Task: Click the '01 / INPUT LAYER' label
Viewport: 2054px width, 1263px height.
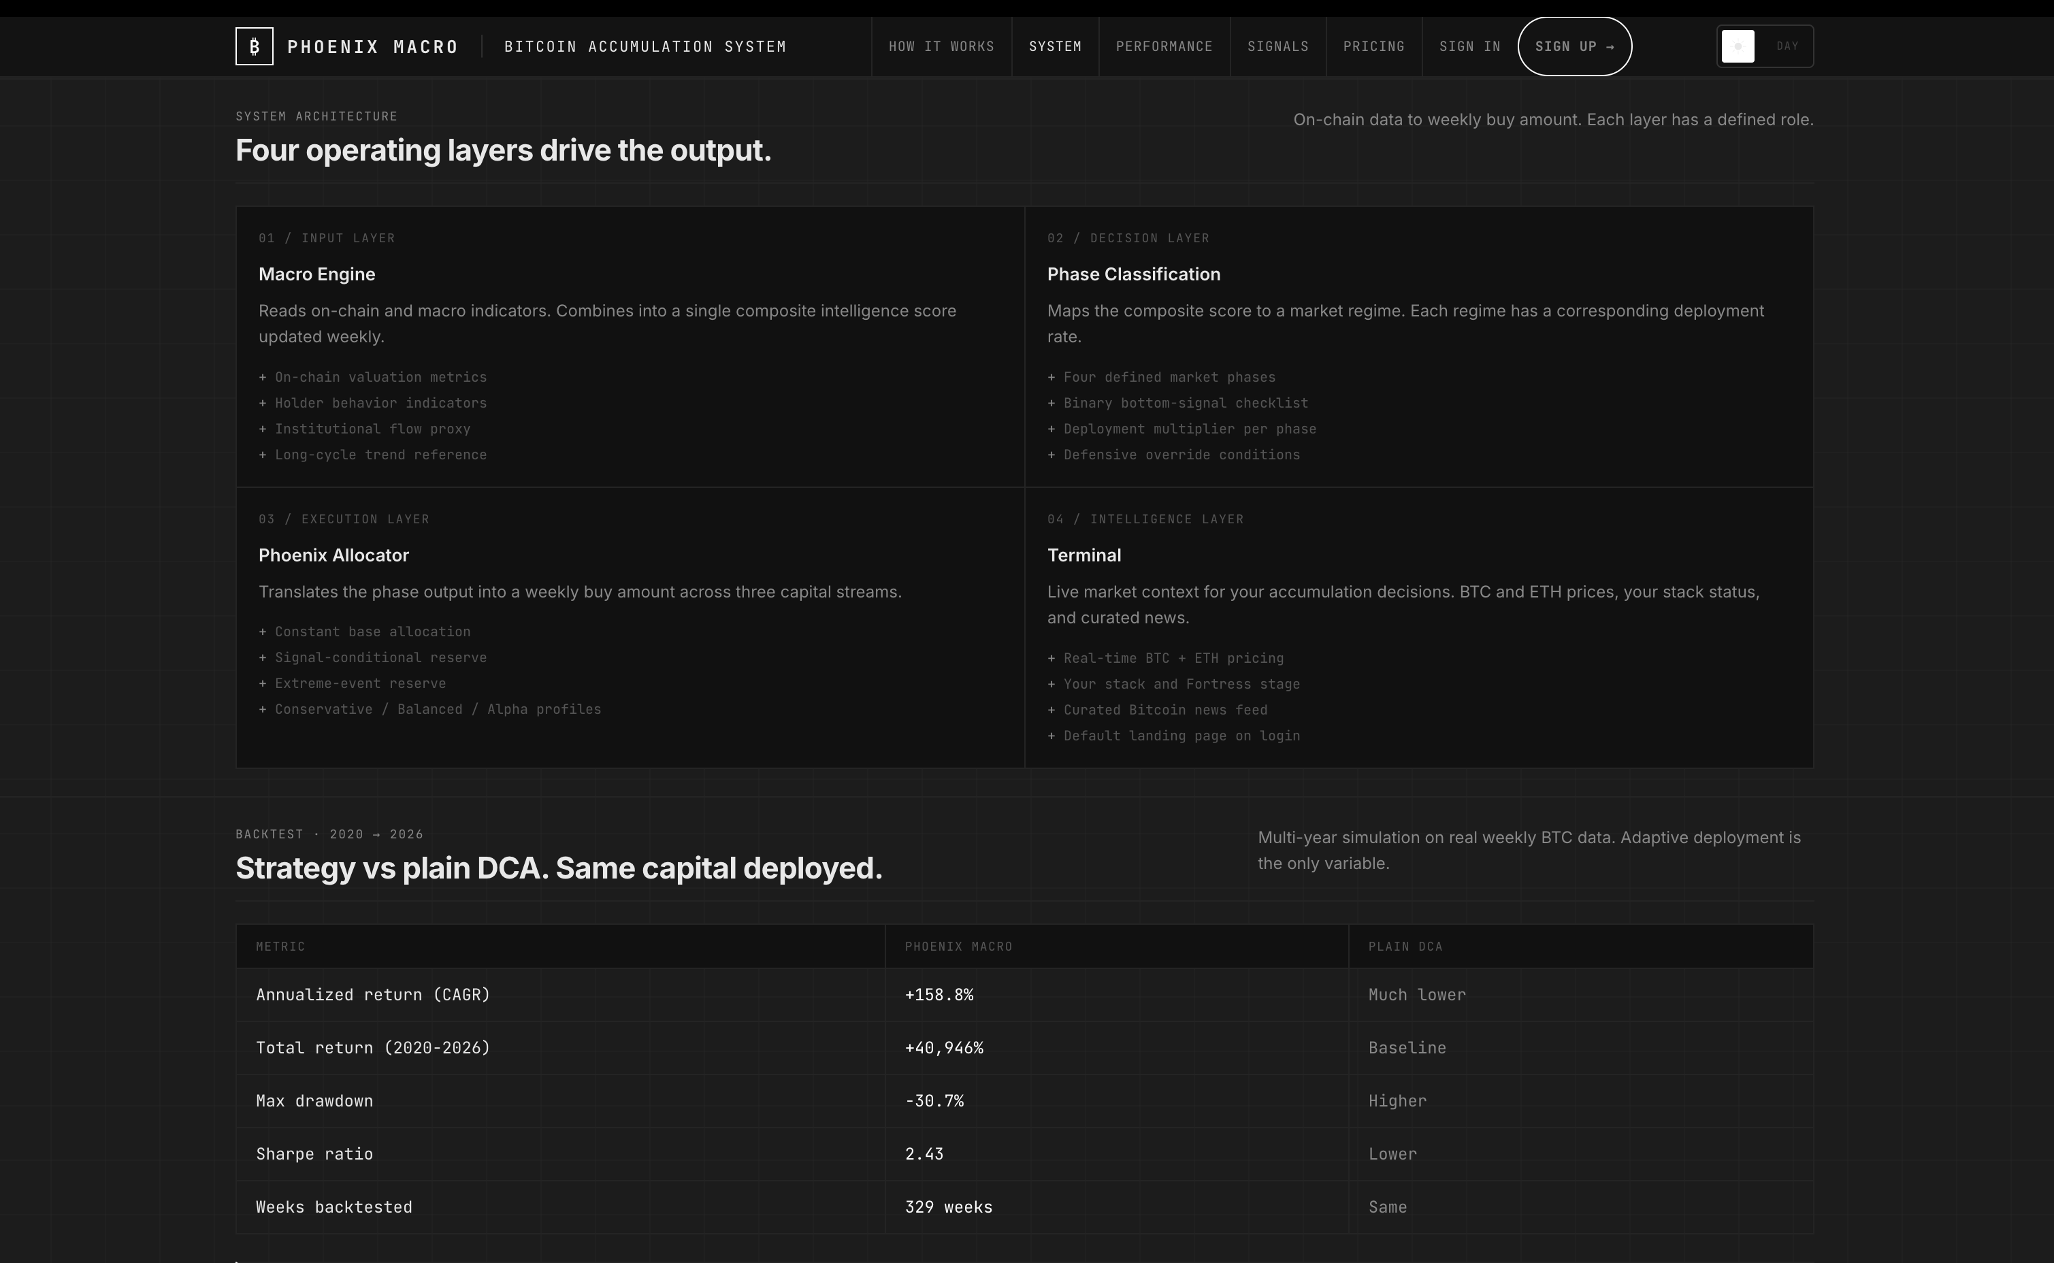Action: (327, 238)
